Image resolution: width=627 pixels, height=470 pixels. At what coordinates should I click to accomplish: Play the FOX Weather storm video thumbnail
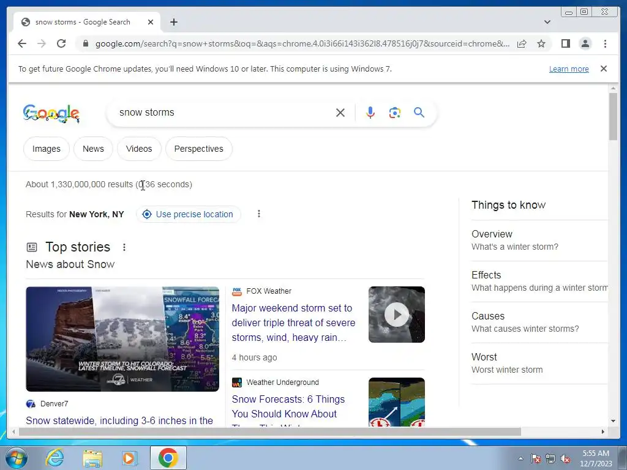click(397, 315)
